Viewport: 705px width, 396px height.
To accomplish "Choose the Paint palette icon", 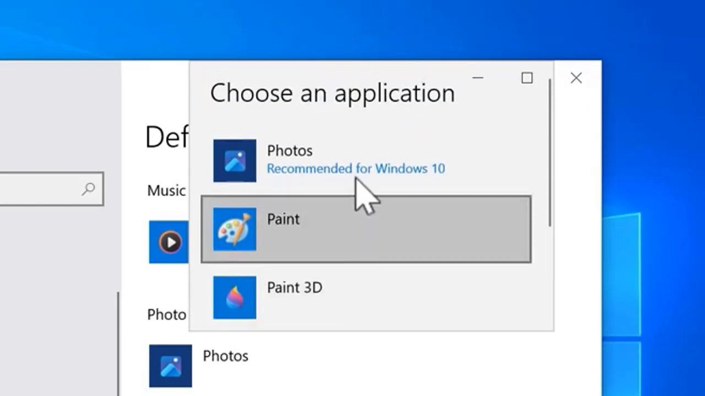I will click(x=235, y=229).
